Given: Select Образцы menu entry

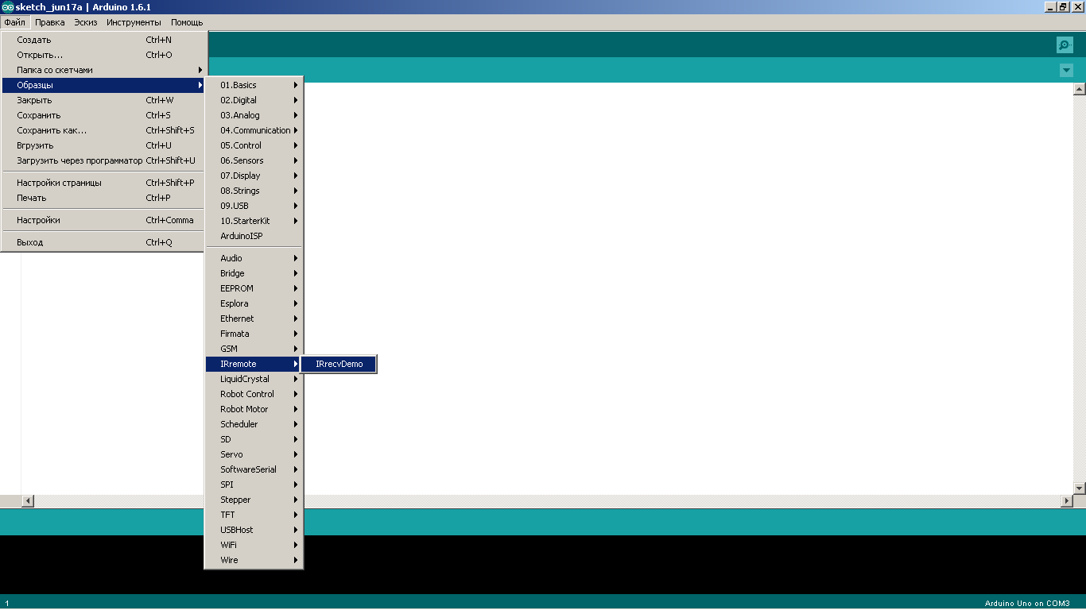Looking at the screenshot, I should (103, 85).
